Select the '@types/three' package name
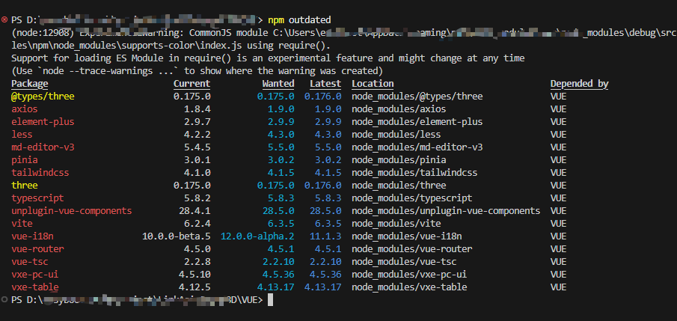677x321 pixels. click(x=43, y=97)
